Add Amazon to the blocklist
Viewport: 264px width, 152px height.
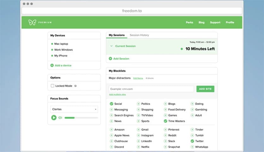coord(111,130)
